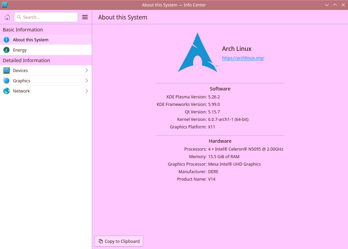Click the Hardware heading

tap(220, 141)
